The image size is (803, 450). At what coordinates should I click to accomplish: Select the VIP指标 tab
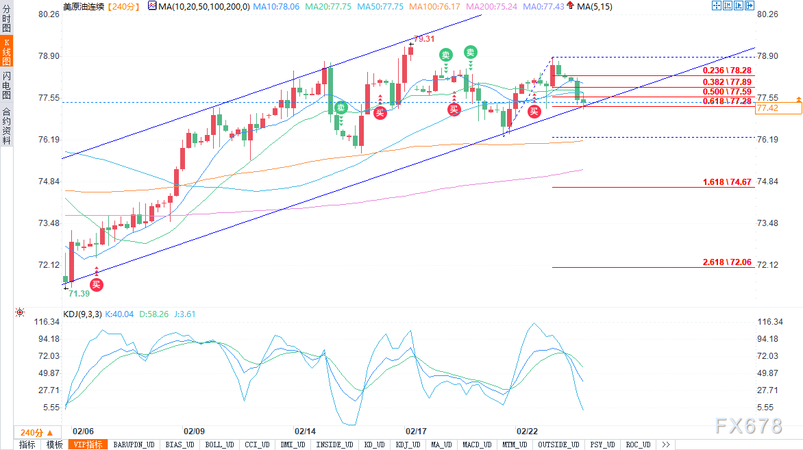88,445
